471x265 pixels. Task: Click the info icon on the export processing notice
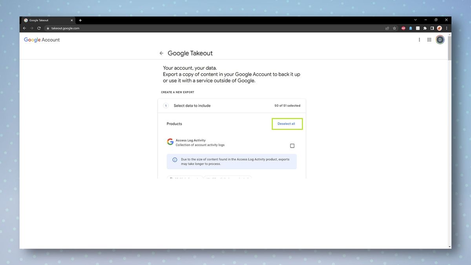click(174, 160)
